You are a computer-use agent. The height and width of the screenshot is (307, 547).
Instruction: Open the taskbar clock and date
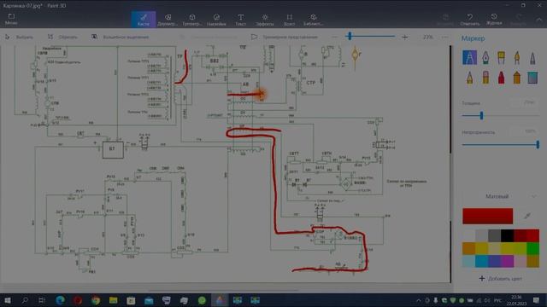(x=516, y=300)
